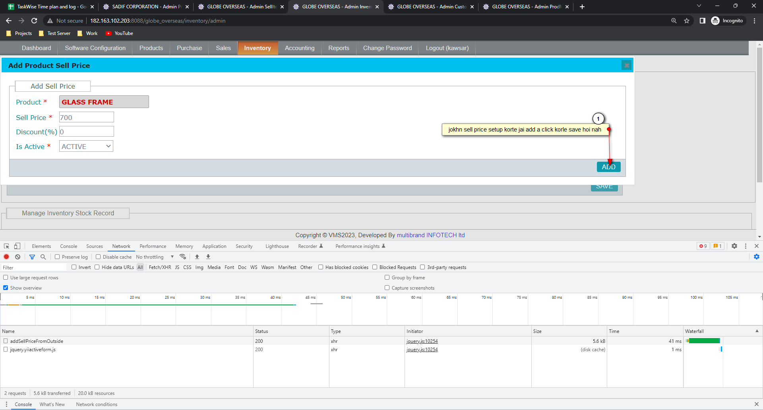Stop recording the network log
Screen dimensions: 763x410
6,257
